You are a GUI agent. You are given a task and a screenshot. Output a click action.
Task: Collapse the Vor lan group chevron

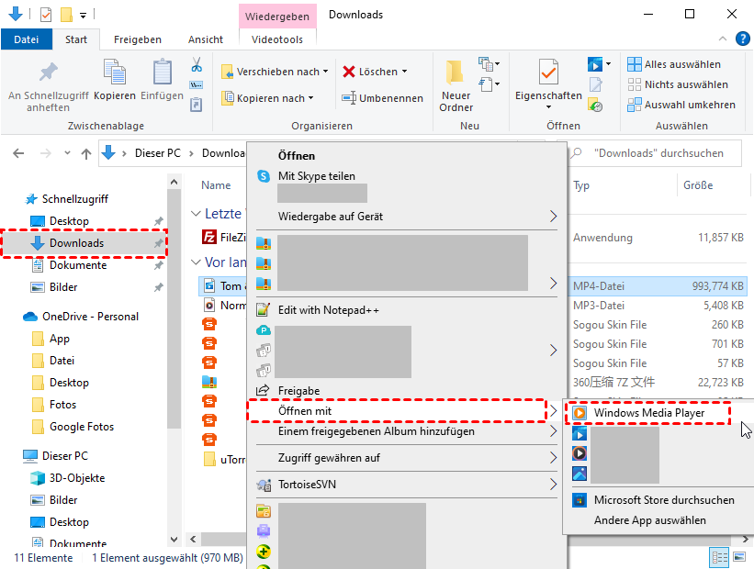pos(196,262)
